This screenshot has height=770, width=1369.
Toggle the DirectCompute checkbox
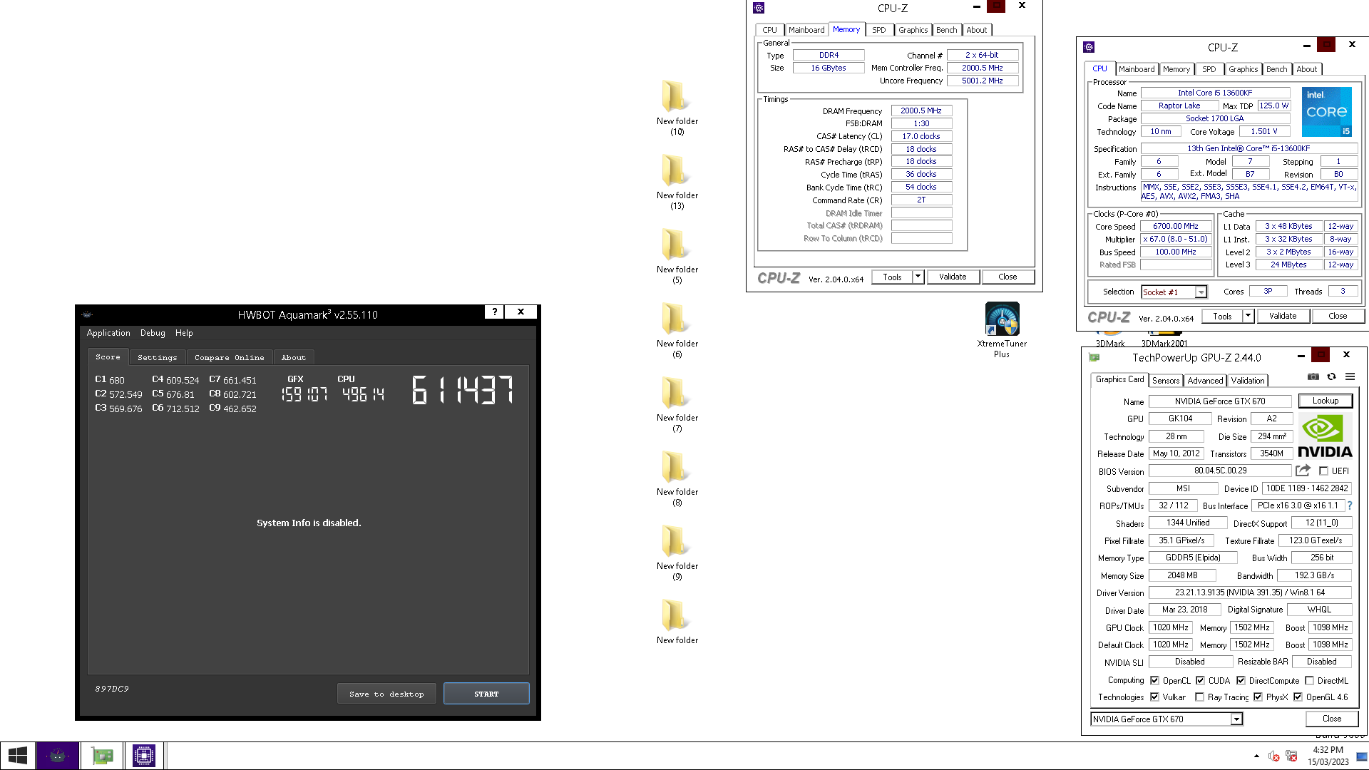[x=1241, y=681]
